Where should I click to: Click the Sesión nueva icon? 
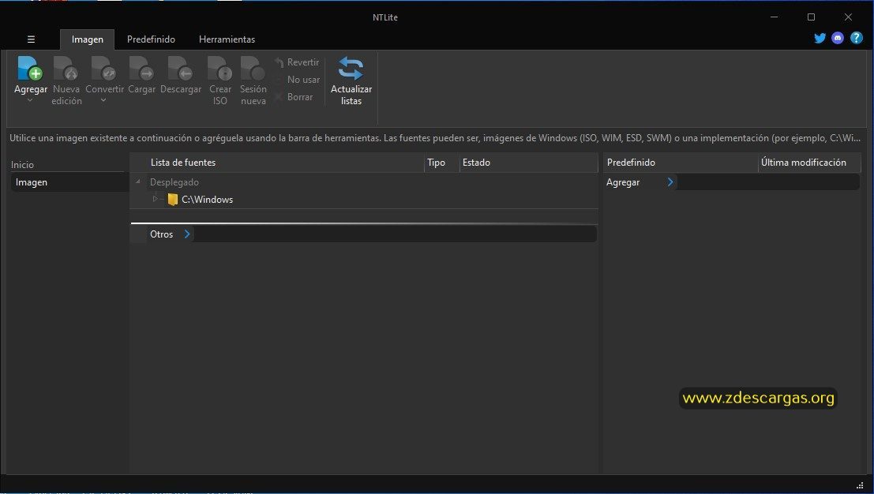[x=253, y=68]
